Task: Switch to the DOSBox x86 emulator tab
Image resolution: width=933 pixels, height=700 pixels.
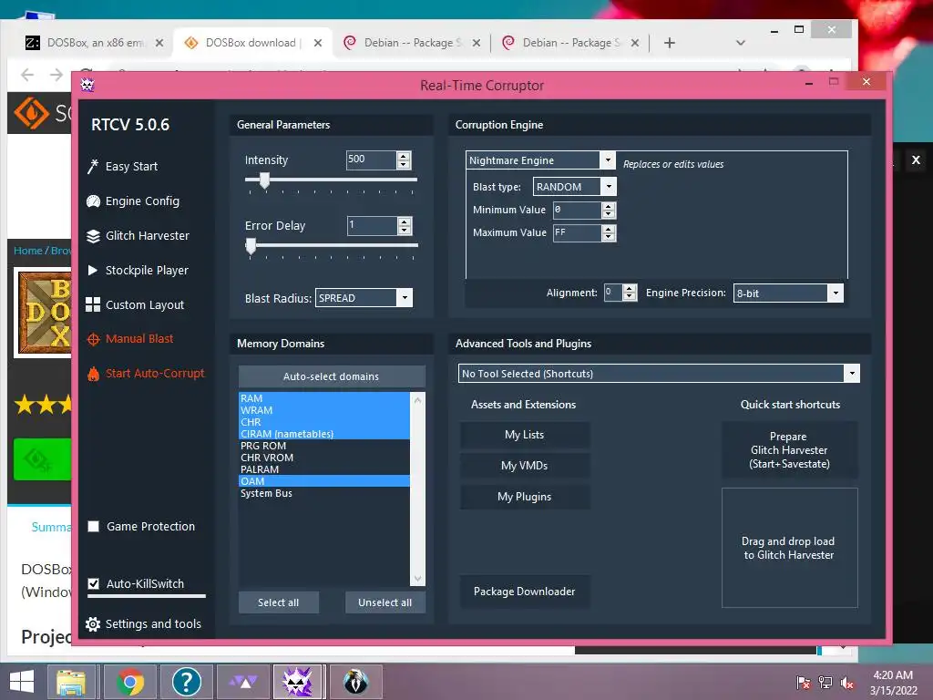Action: click(x=95, y=43)
